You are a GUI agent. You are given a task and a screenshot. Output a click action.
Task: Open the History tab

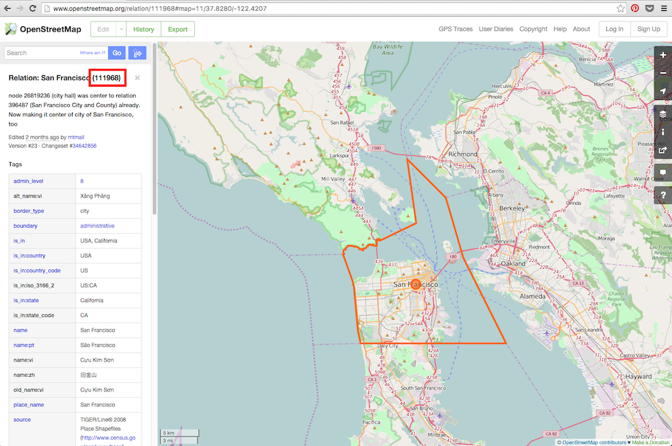click(144, 29)
